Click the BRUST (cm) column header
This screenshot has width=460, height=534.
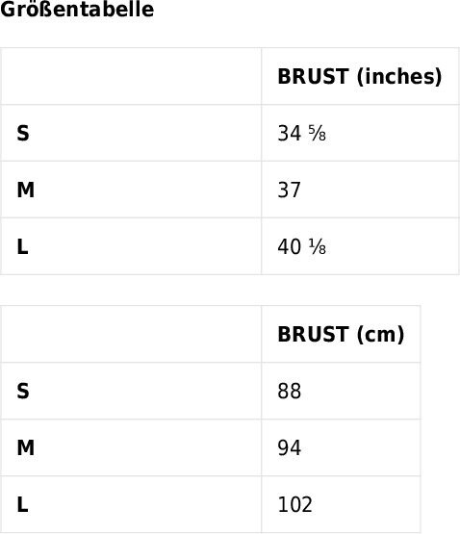(x=341, y=334)
